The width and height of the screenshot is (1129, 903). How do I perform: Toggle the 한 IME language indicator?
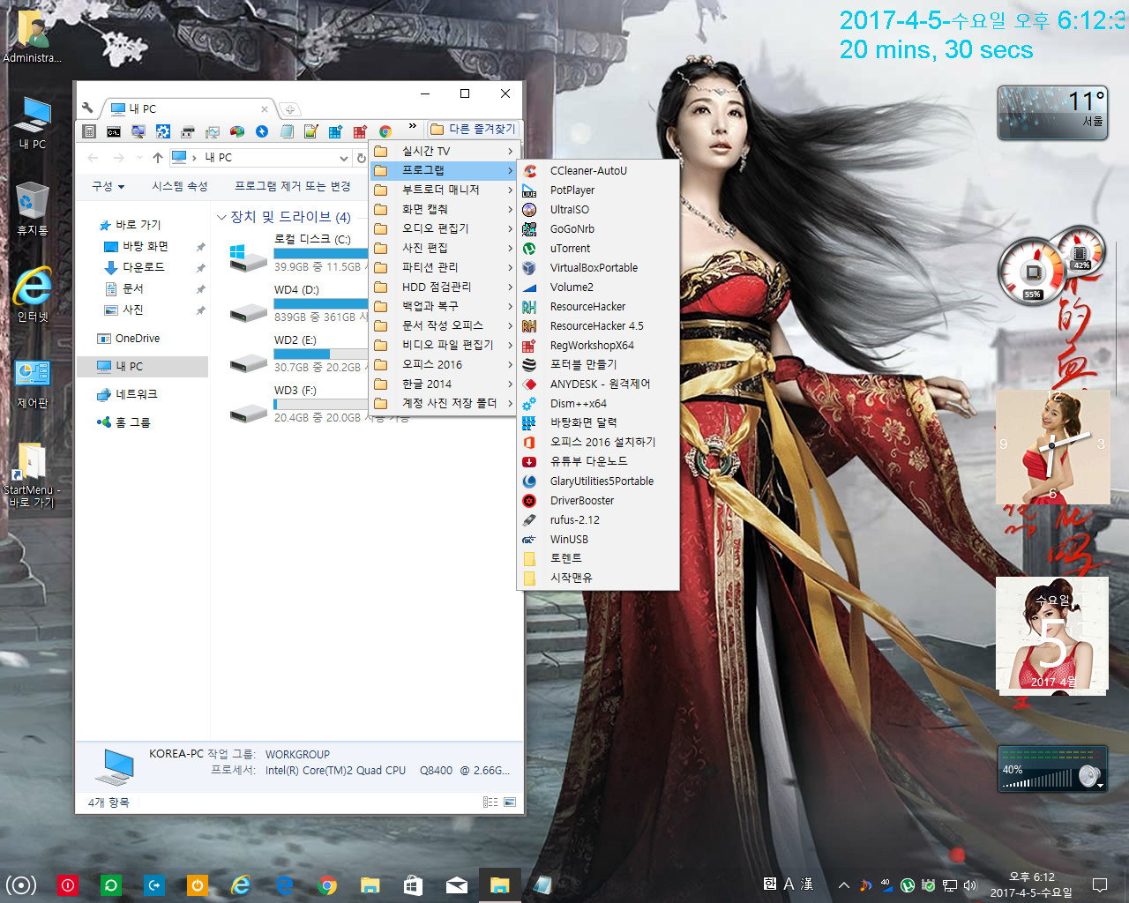(770, 884)
